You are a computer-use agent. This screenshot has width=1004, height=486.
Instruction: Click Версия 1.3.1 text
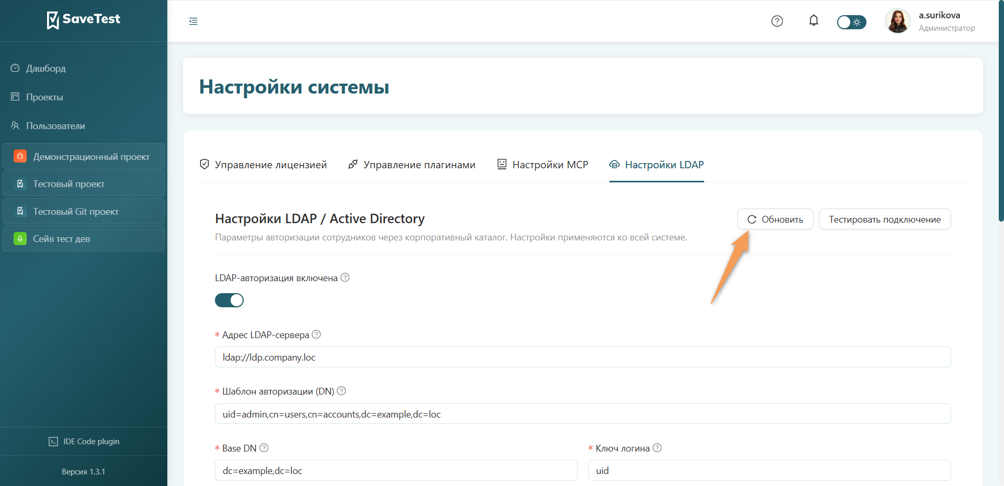click(x=84, y=472)
